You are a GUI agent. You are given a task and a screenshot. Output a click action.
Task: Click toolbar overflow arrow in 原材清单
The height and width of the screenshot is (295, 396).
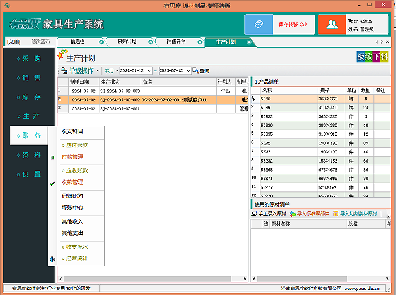(x=388, y=215)
